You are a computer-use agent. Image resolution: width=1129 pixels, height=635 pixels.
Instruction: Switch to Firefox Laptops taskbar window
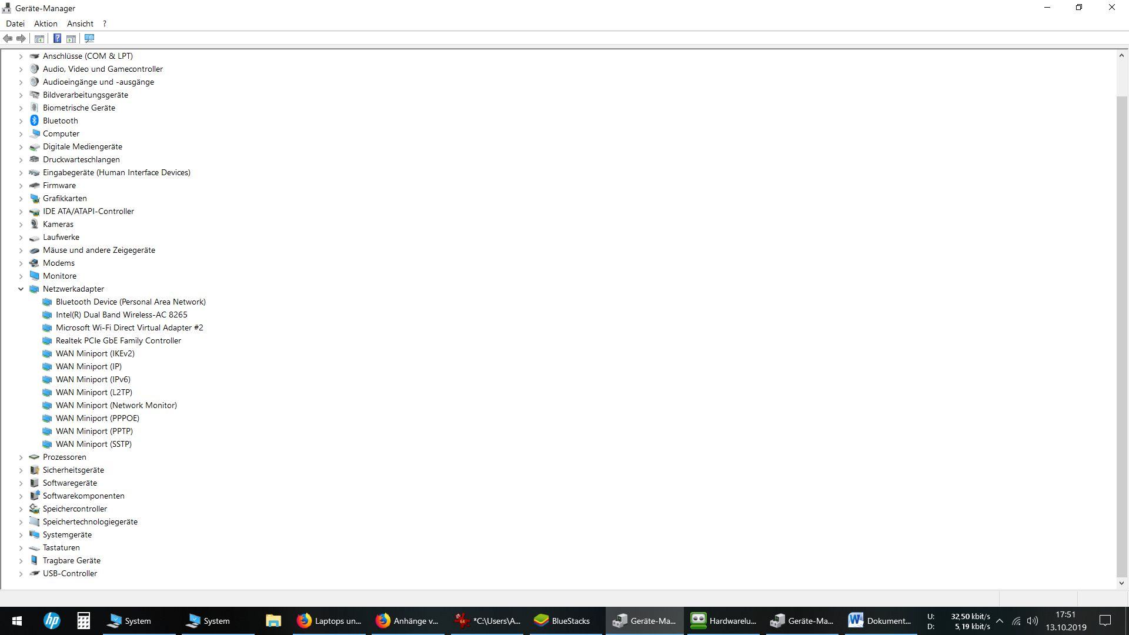329,621
